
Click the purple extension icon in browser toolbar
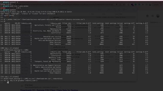click(132, 5)
